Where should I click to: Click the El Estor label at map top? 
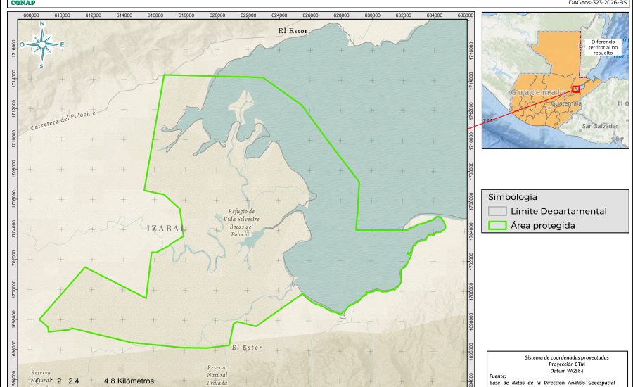pos(293,31)
